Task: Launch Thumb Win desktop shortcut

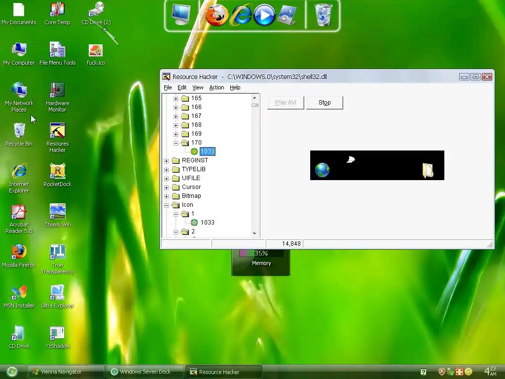Action: pyautogui.click(x=57, y=216)
